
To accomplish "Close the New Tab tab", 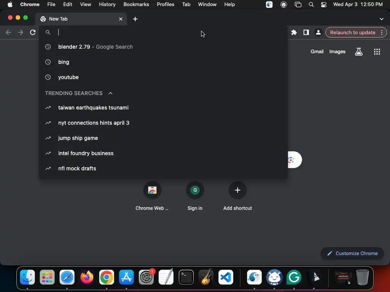I will (121, 19).
